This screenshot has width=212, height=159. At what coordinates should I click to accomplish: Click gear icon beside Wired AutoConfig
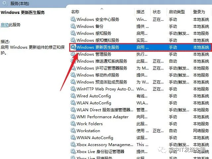(x=73, y=96)
